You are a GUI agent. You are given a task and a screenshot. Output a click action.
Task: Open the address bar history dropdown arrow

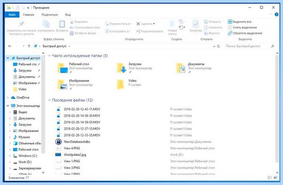214,46
